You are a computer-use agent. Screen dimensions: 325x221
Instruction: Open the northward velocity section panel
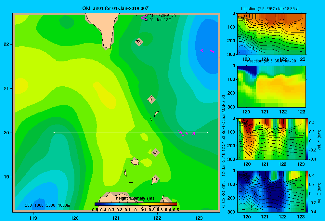coord(271,139)
